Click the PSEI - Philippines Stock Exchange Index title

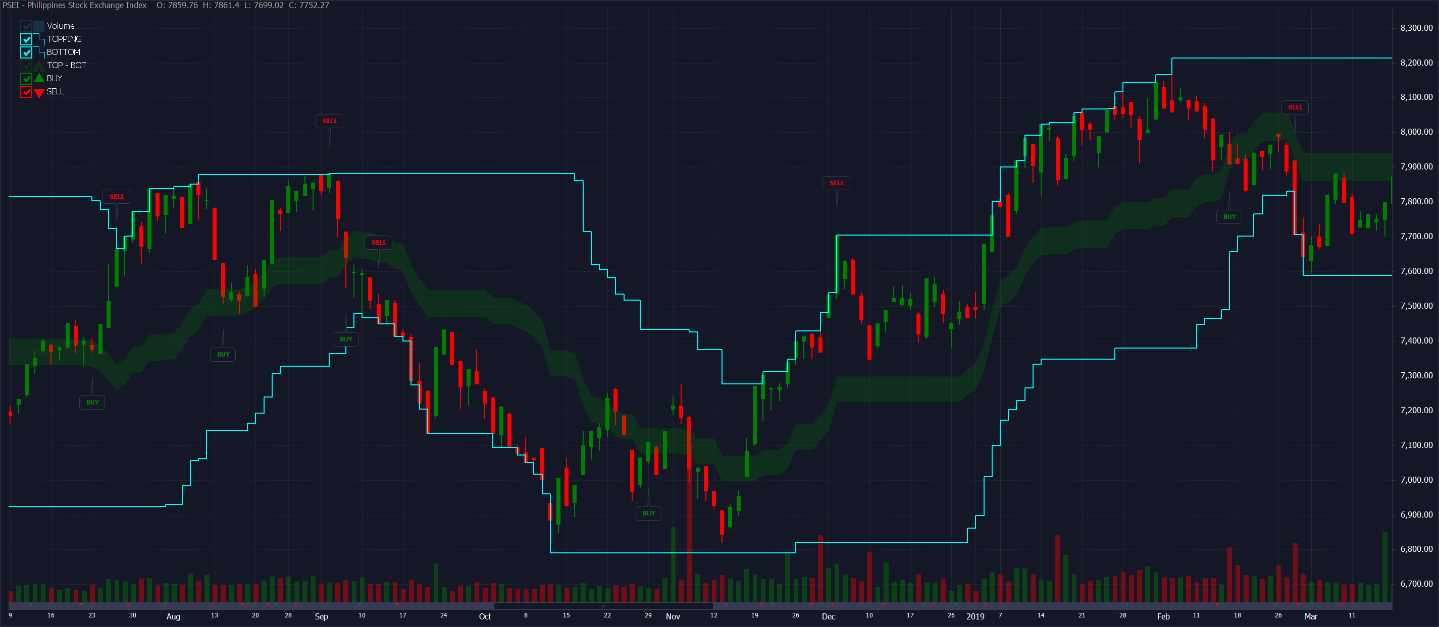pyautogui.click(x=74, y=6)
